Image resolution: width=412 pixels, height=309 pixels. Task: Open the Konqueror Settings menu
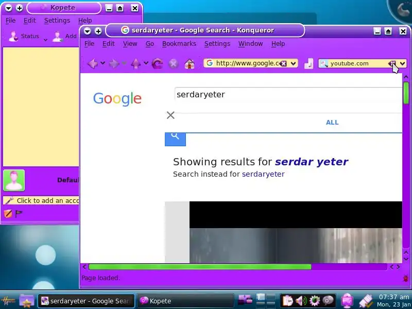pyautogui.click(x=217, y=44)
